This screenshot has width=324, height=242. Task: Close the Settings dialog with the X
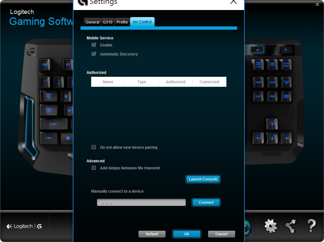click(233, 2)
